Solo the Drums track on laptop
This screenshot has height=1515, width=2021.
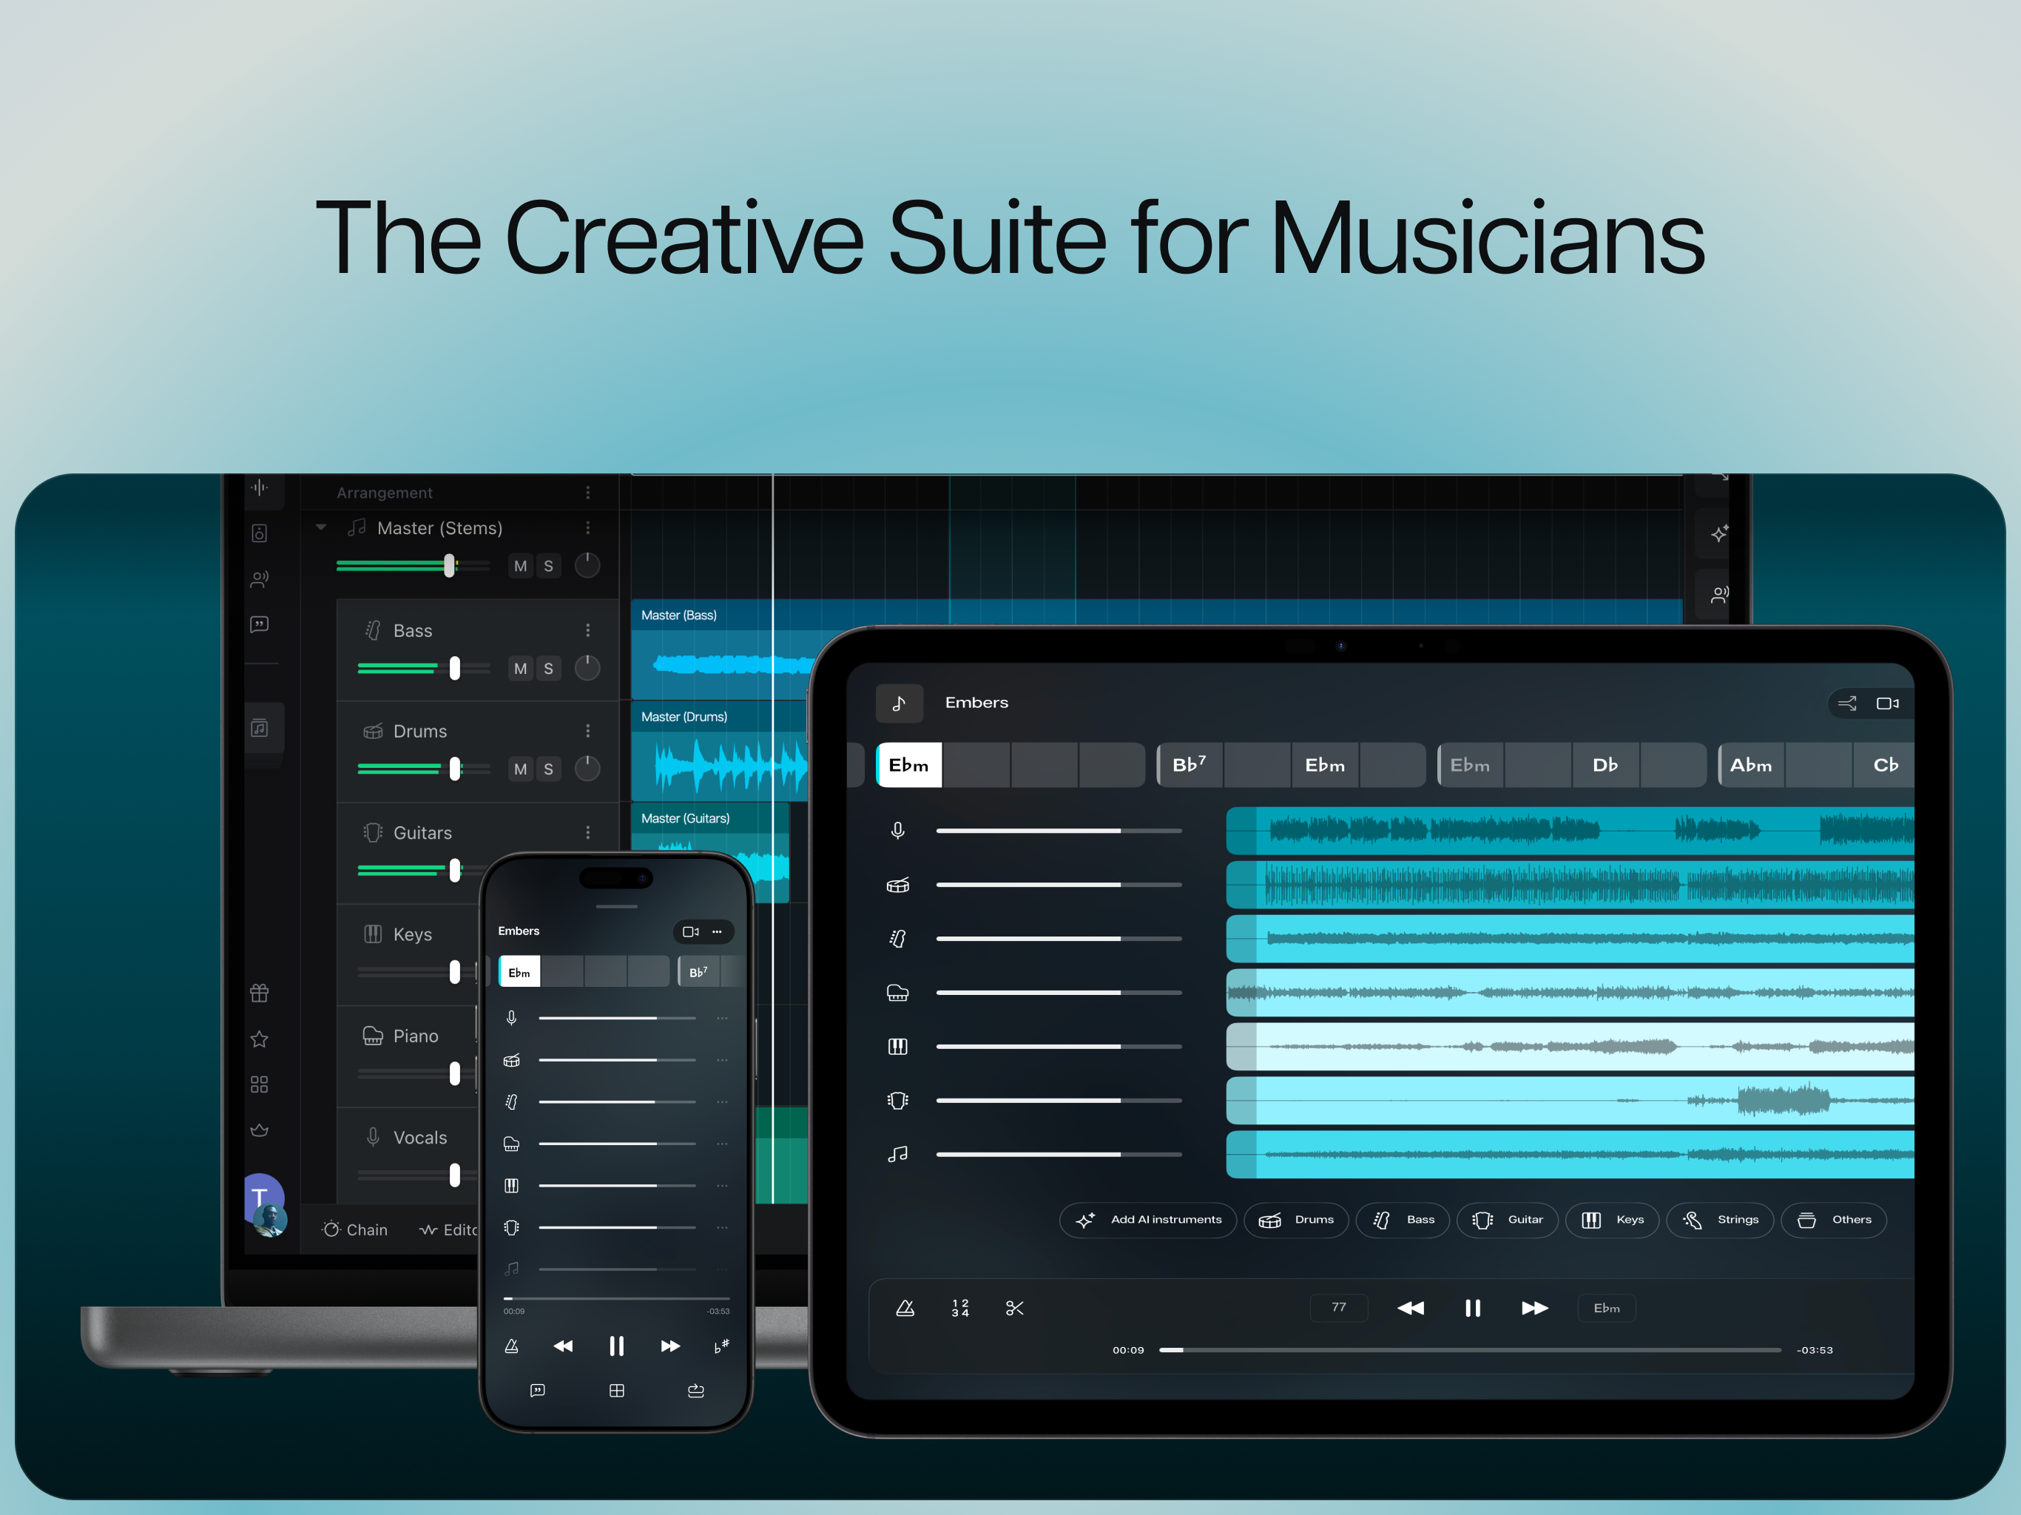point(548,769)
